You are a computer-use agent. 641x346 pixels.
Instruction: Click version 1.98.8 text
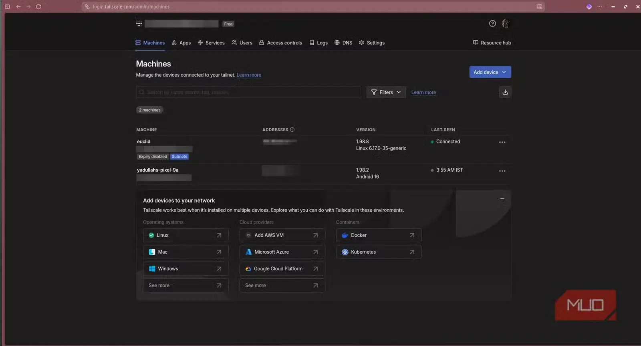(x=363, y=142)
